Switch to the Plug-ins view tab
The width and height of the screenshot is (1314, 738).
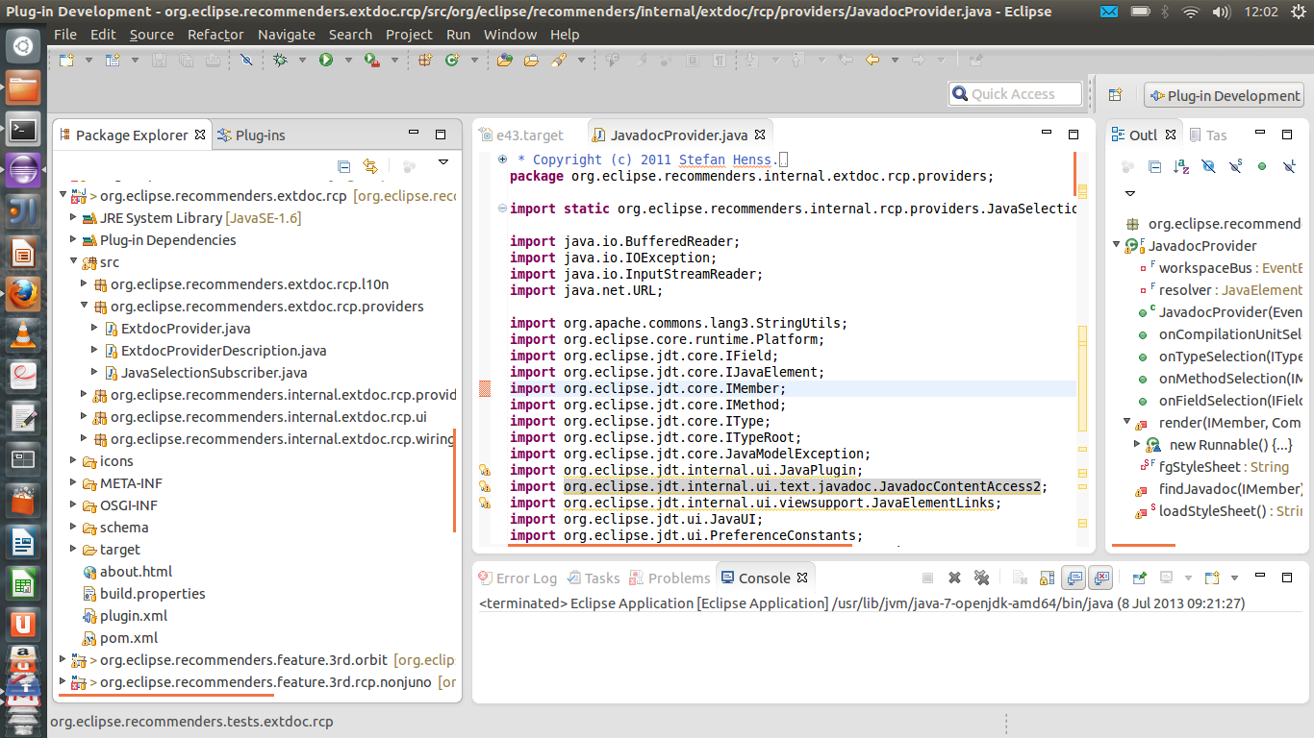251,135
